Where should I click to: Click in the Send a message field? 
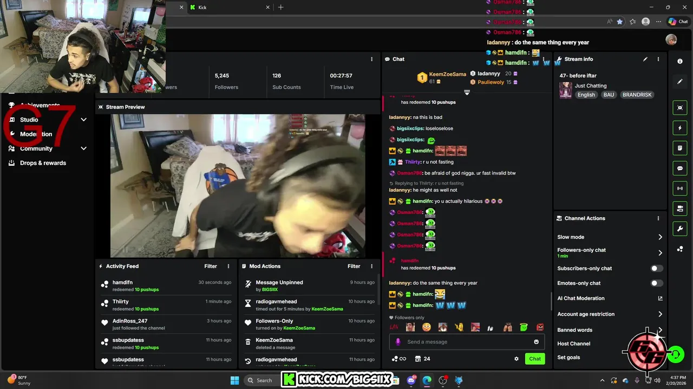click(x=467, y=342)
